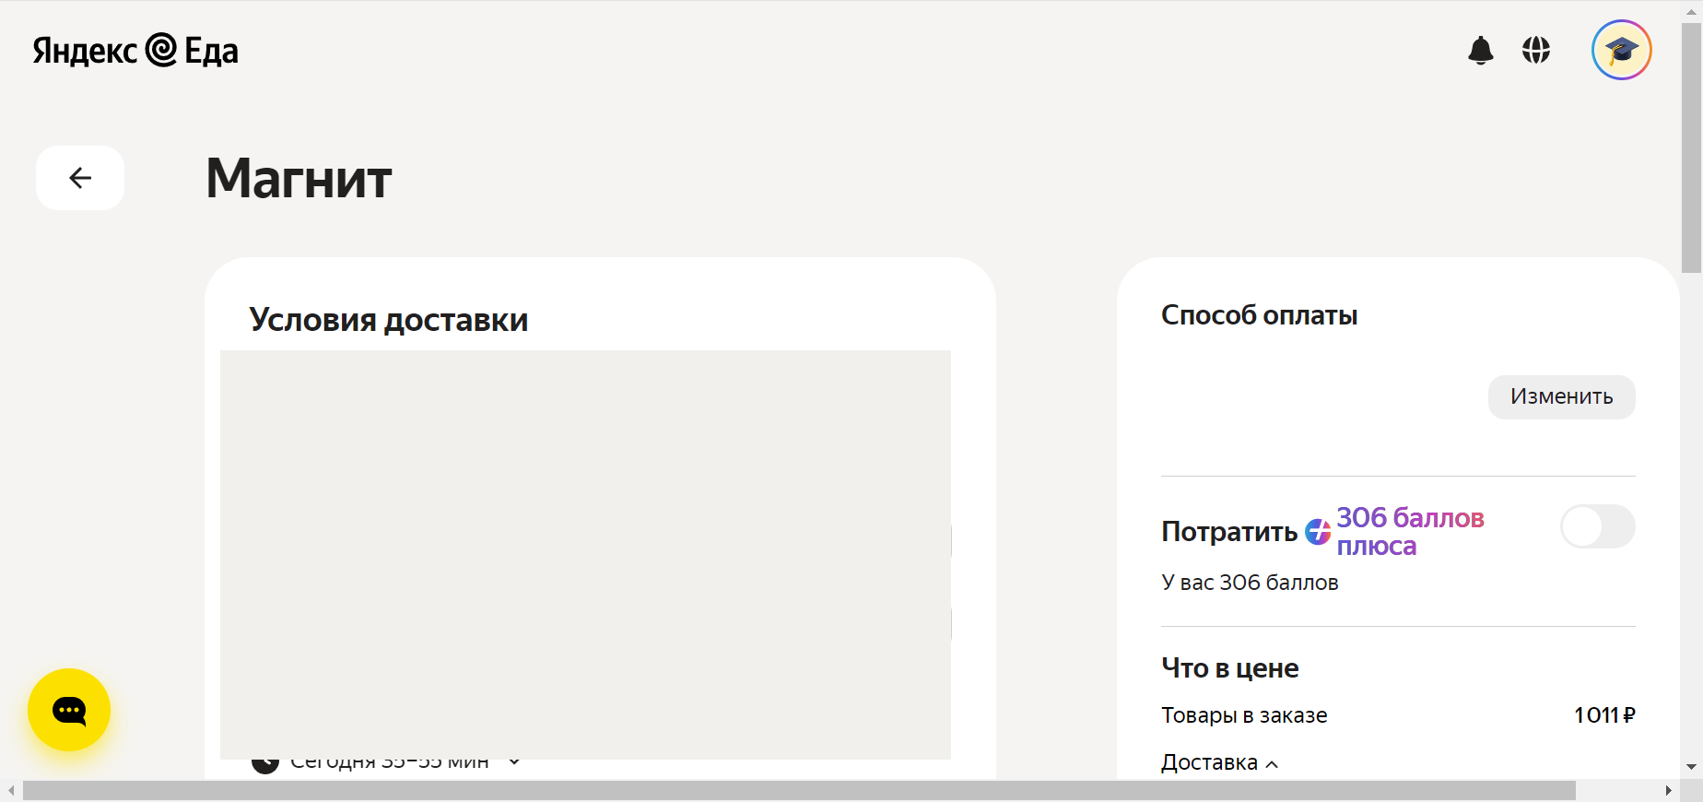Click the Способ оплаты heading
This screenshot has height=802, width=1703.
coord(1259,315)
